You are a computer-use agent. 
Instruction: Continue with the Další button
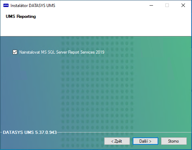point(145,141)
